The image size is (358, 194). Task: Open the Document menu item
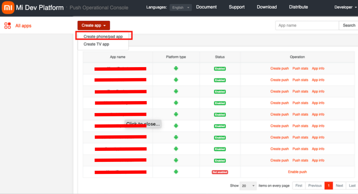[206, 7]
